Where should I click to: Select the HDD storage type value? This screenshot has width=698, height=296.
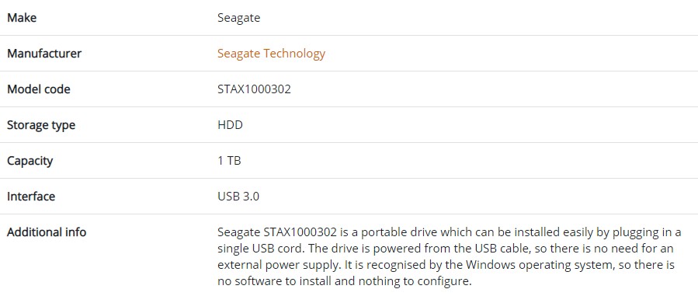coord(230,124)
